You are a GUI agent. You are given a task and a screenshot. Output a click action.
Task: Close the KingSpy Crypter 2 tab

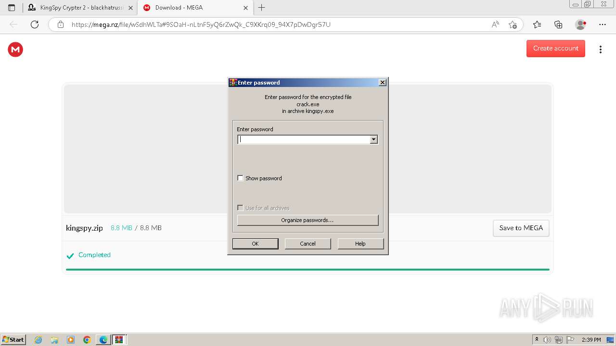click(130, 8)
